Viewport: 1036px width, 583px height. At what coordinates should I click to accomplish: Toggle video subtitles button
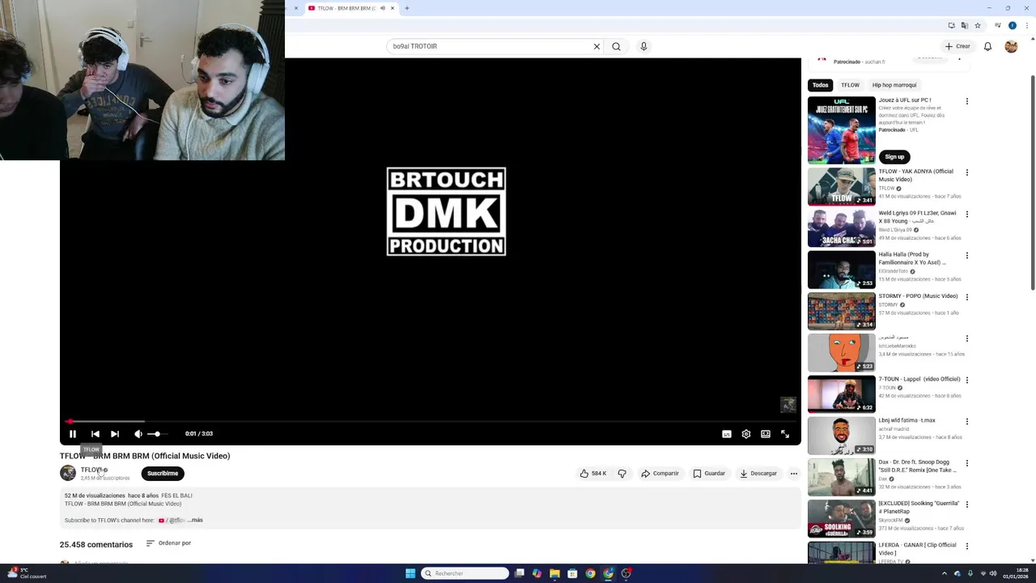pyautogui.click(x=727, y=434)
